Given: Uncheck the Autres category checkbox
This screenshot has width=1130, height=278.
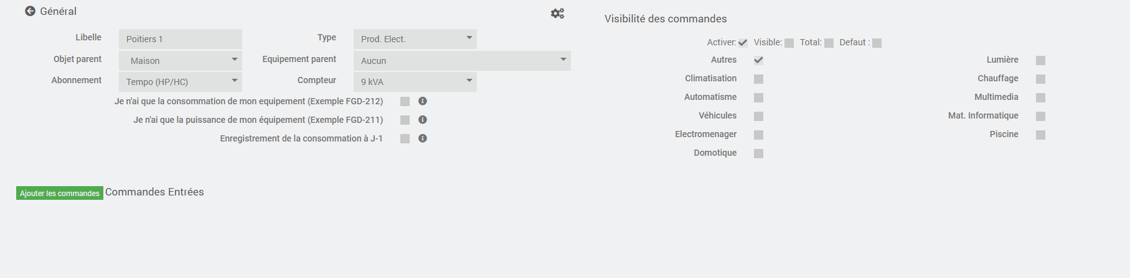Looking at the screenshot, I should [x=758, y=60].
